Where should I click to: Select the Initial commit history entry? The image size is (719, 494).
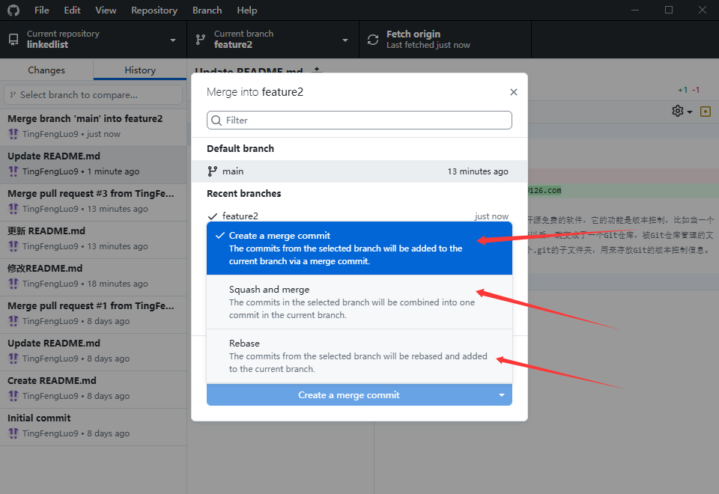93,425
